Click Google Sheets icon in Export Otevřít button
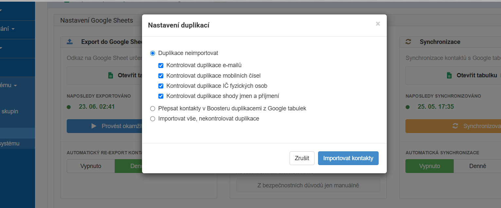The height and width of the screenshot is (208, 501). (x=111, y=75)
